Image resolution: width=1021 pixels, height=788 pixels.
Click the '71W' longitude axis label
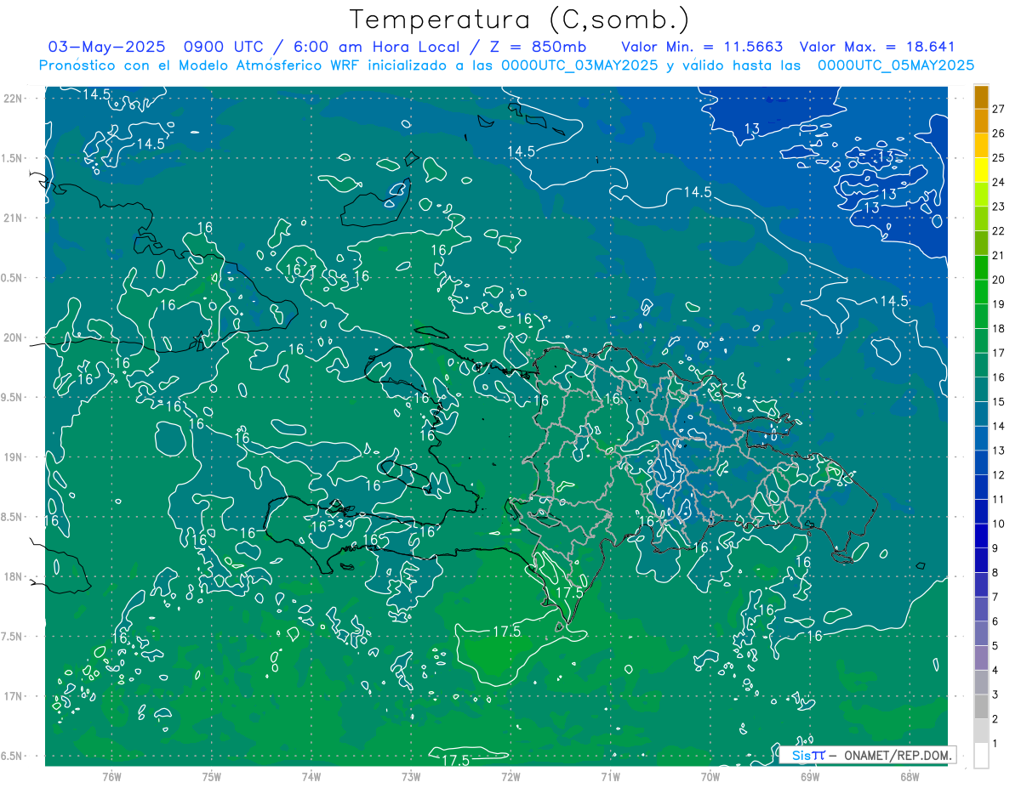(610, 777)
